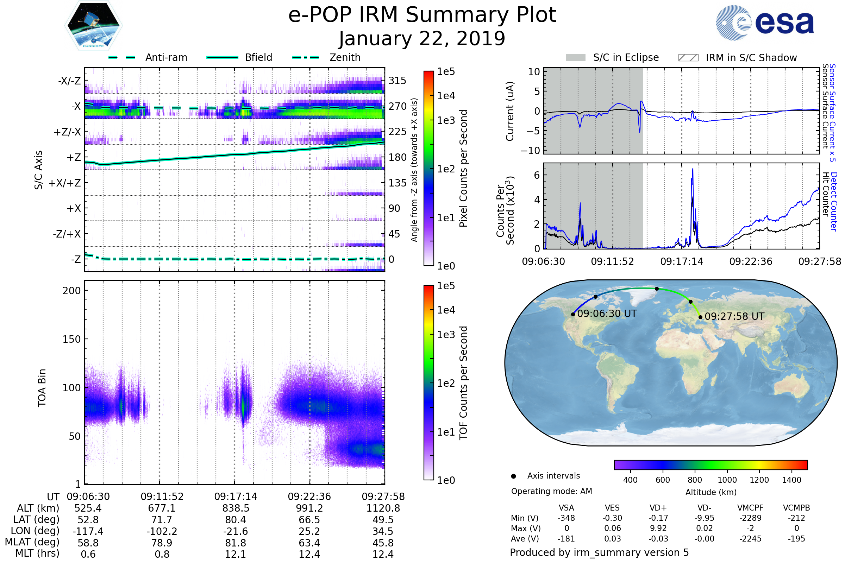This screenshot has height=563, width=845.
Task: Click the S/C in Eclipse gray legend swatch
Action: pyautogui.click(x=576, y=58)
